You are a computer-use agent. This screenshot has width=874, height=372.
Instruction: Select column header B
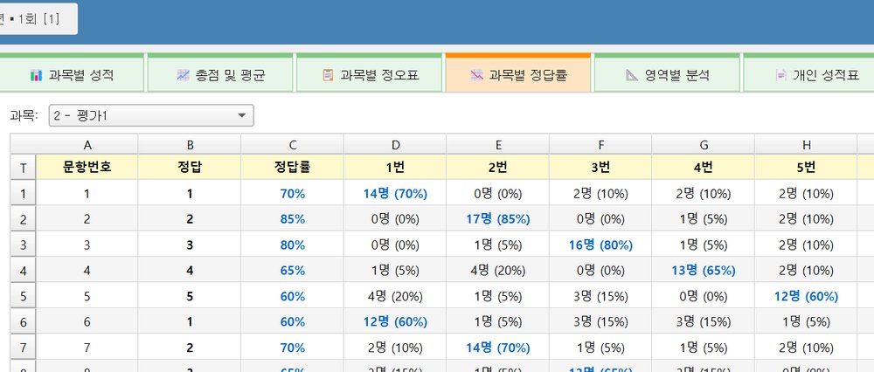190,145
